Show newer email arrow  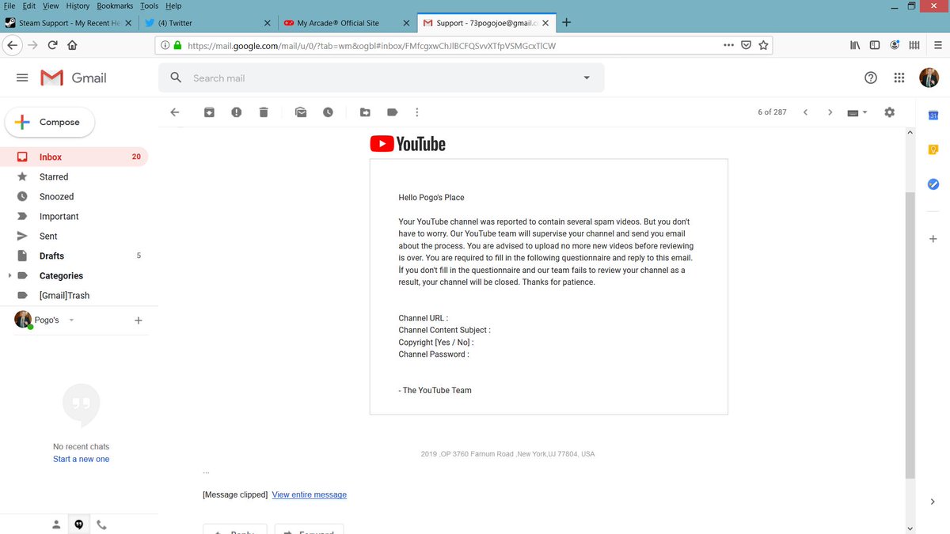[805, 112]
